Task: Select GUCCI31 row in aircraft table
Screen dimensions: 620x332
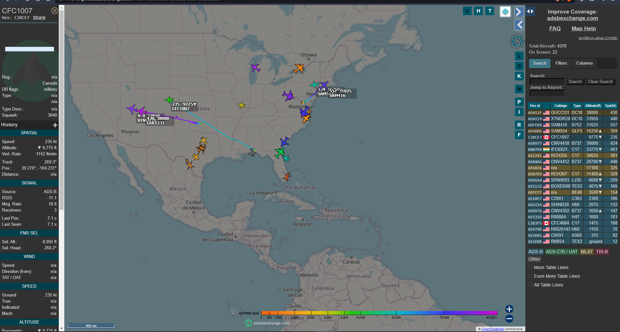Action: point(573,113)
